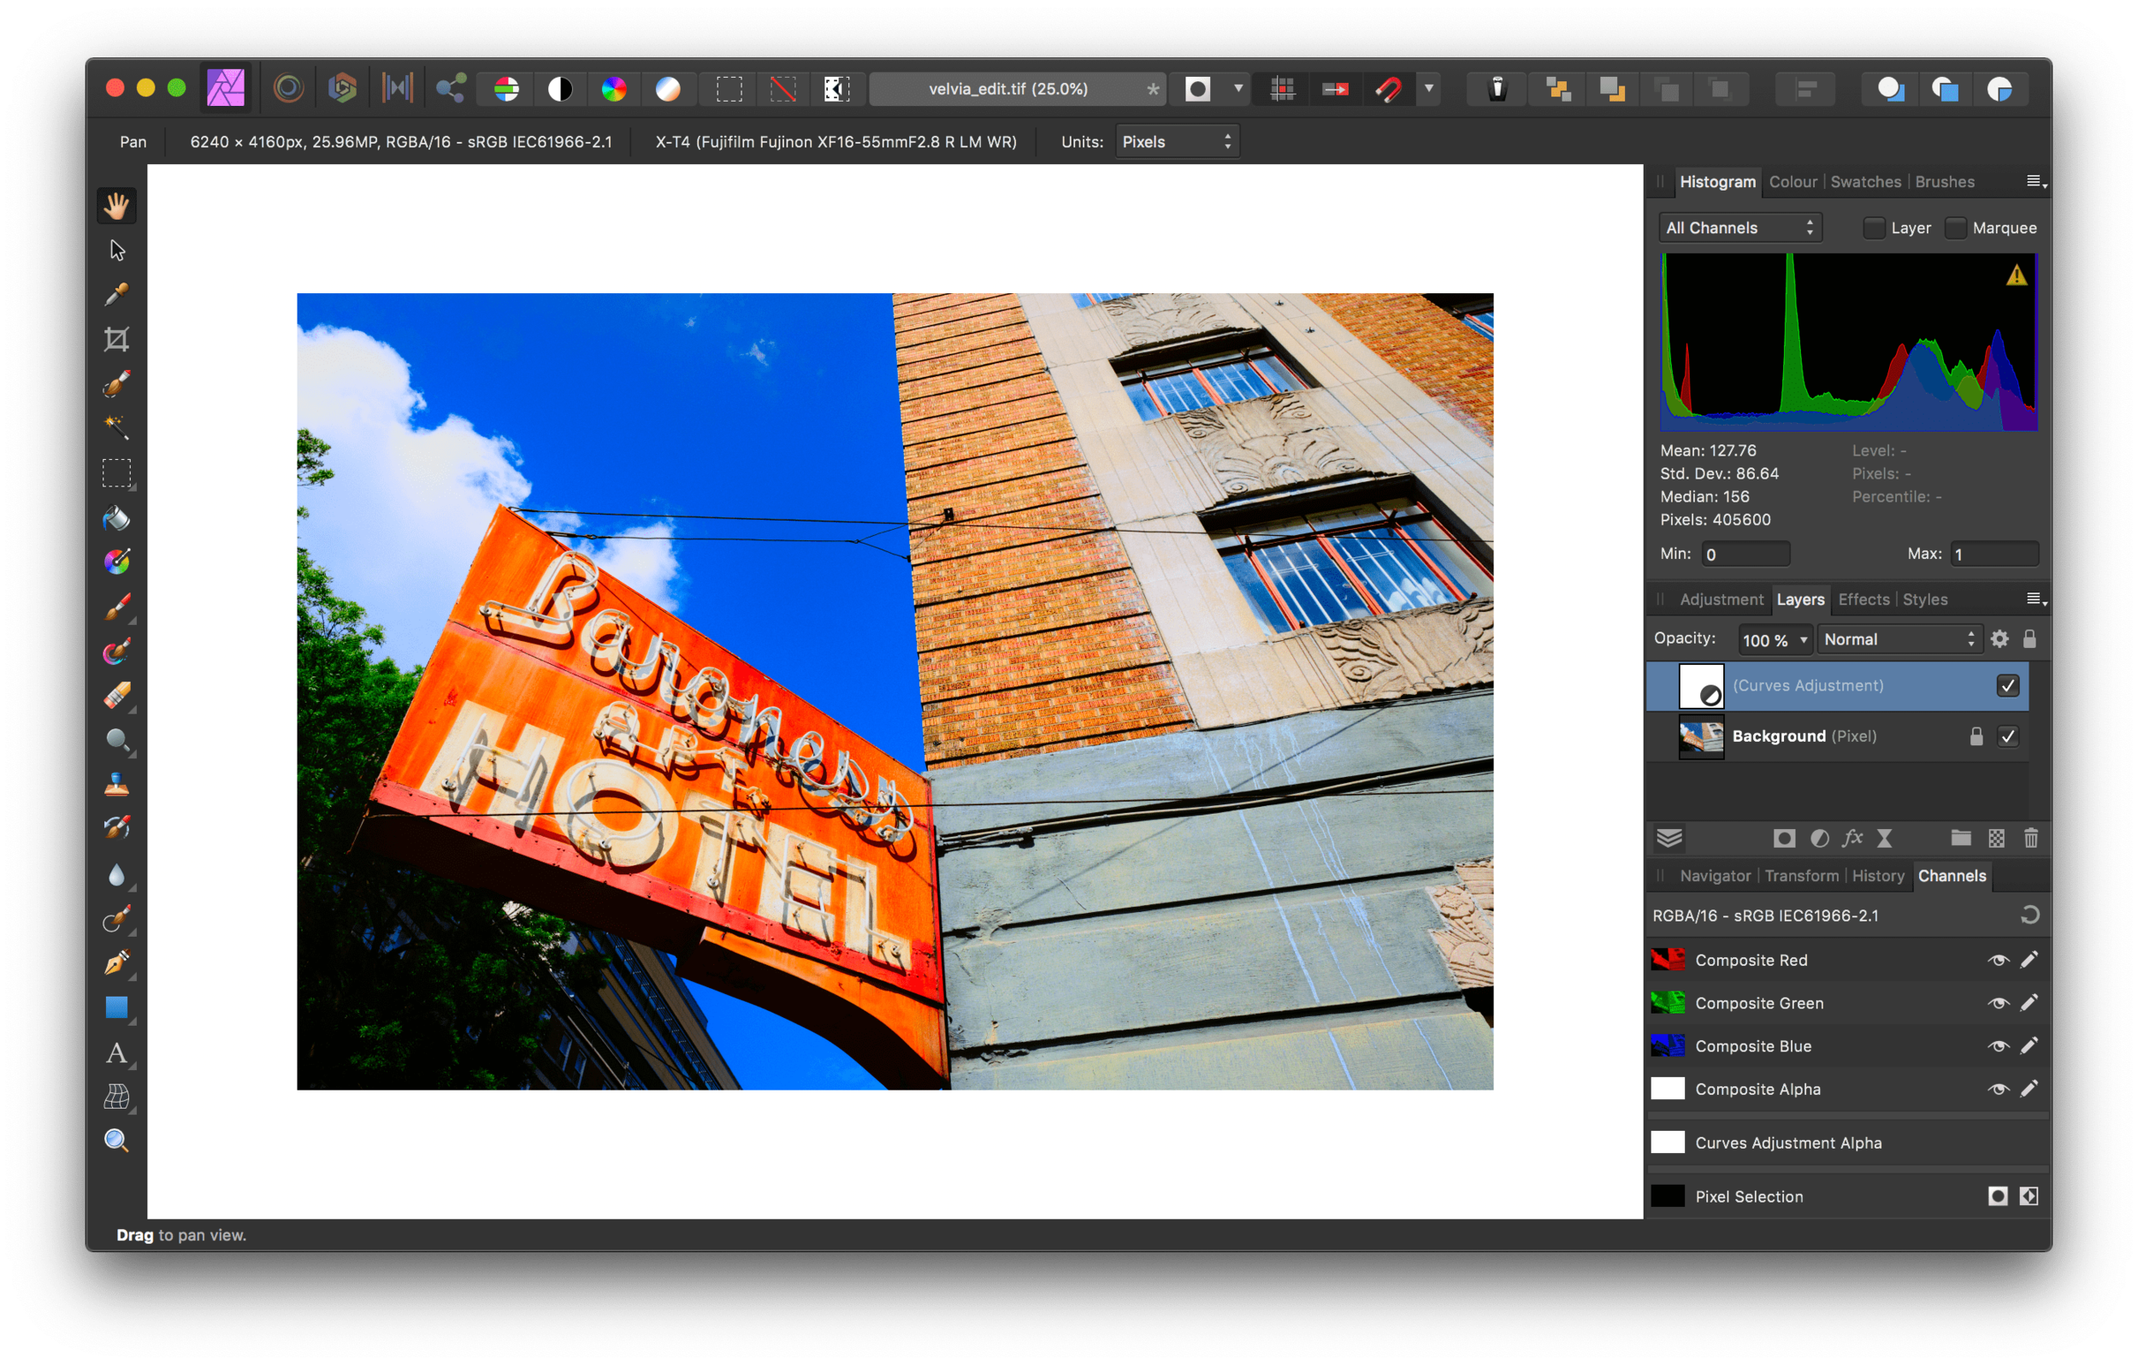The image size is (2138, 1365).
Task: Select the Clone Brush tool
Action: click(116, 785)
